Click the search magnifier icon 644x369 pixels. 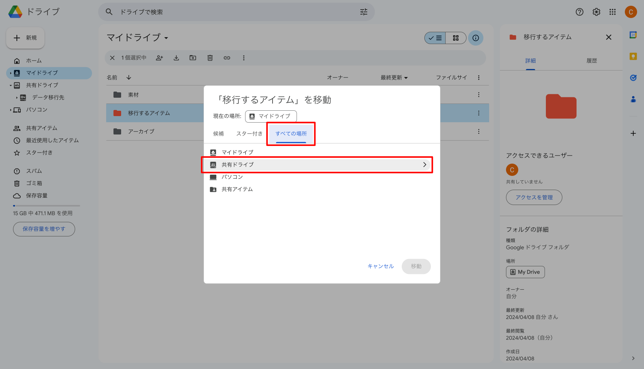pos(109,12)
